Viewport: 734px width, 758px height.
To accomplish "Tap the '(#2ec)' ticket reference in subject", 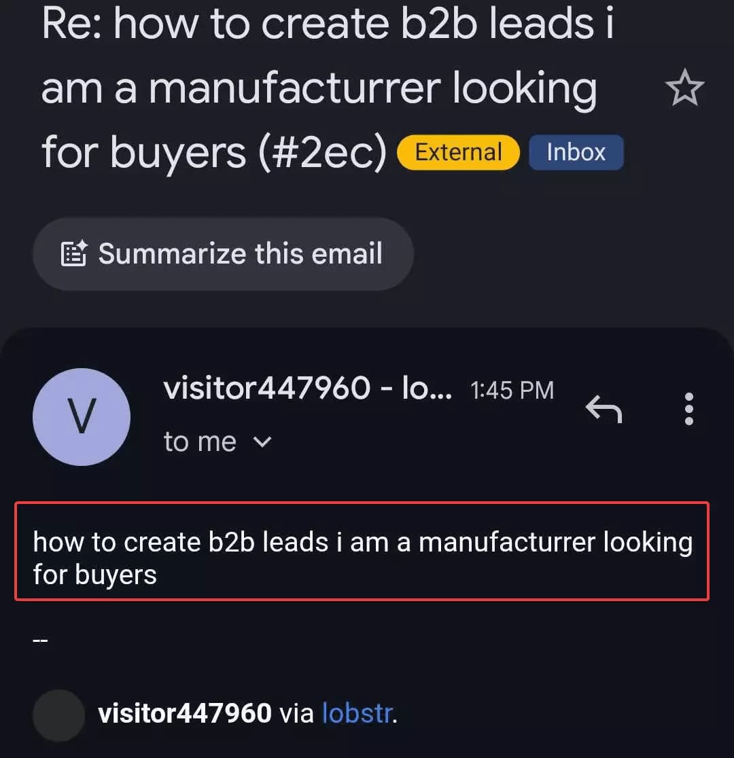I will (x=324, y=152).
